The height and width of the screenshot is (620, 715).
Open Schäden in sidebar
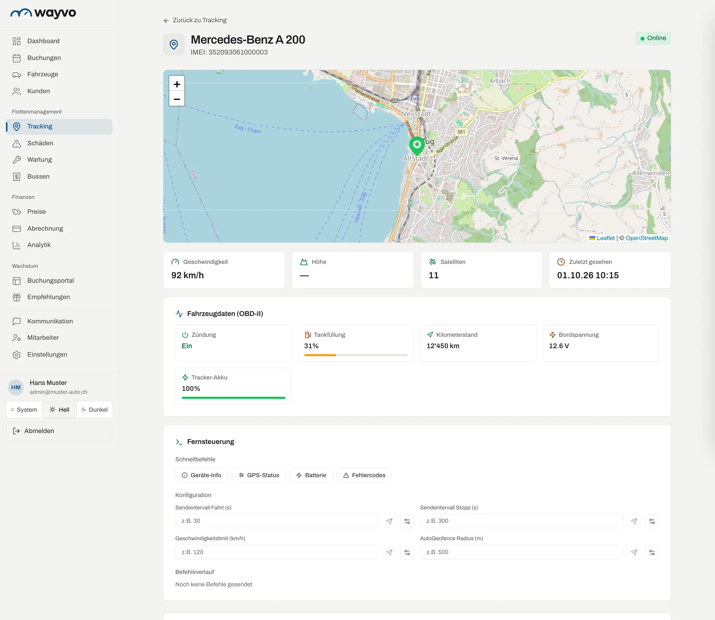[x=59, y=143]
